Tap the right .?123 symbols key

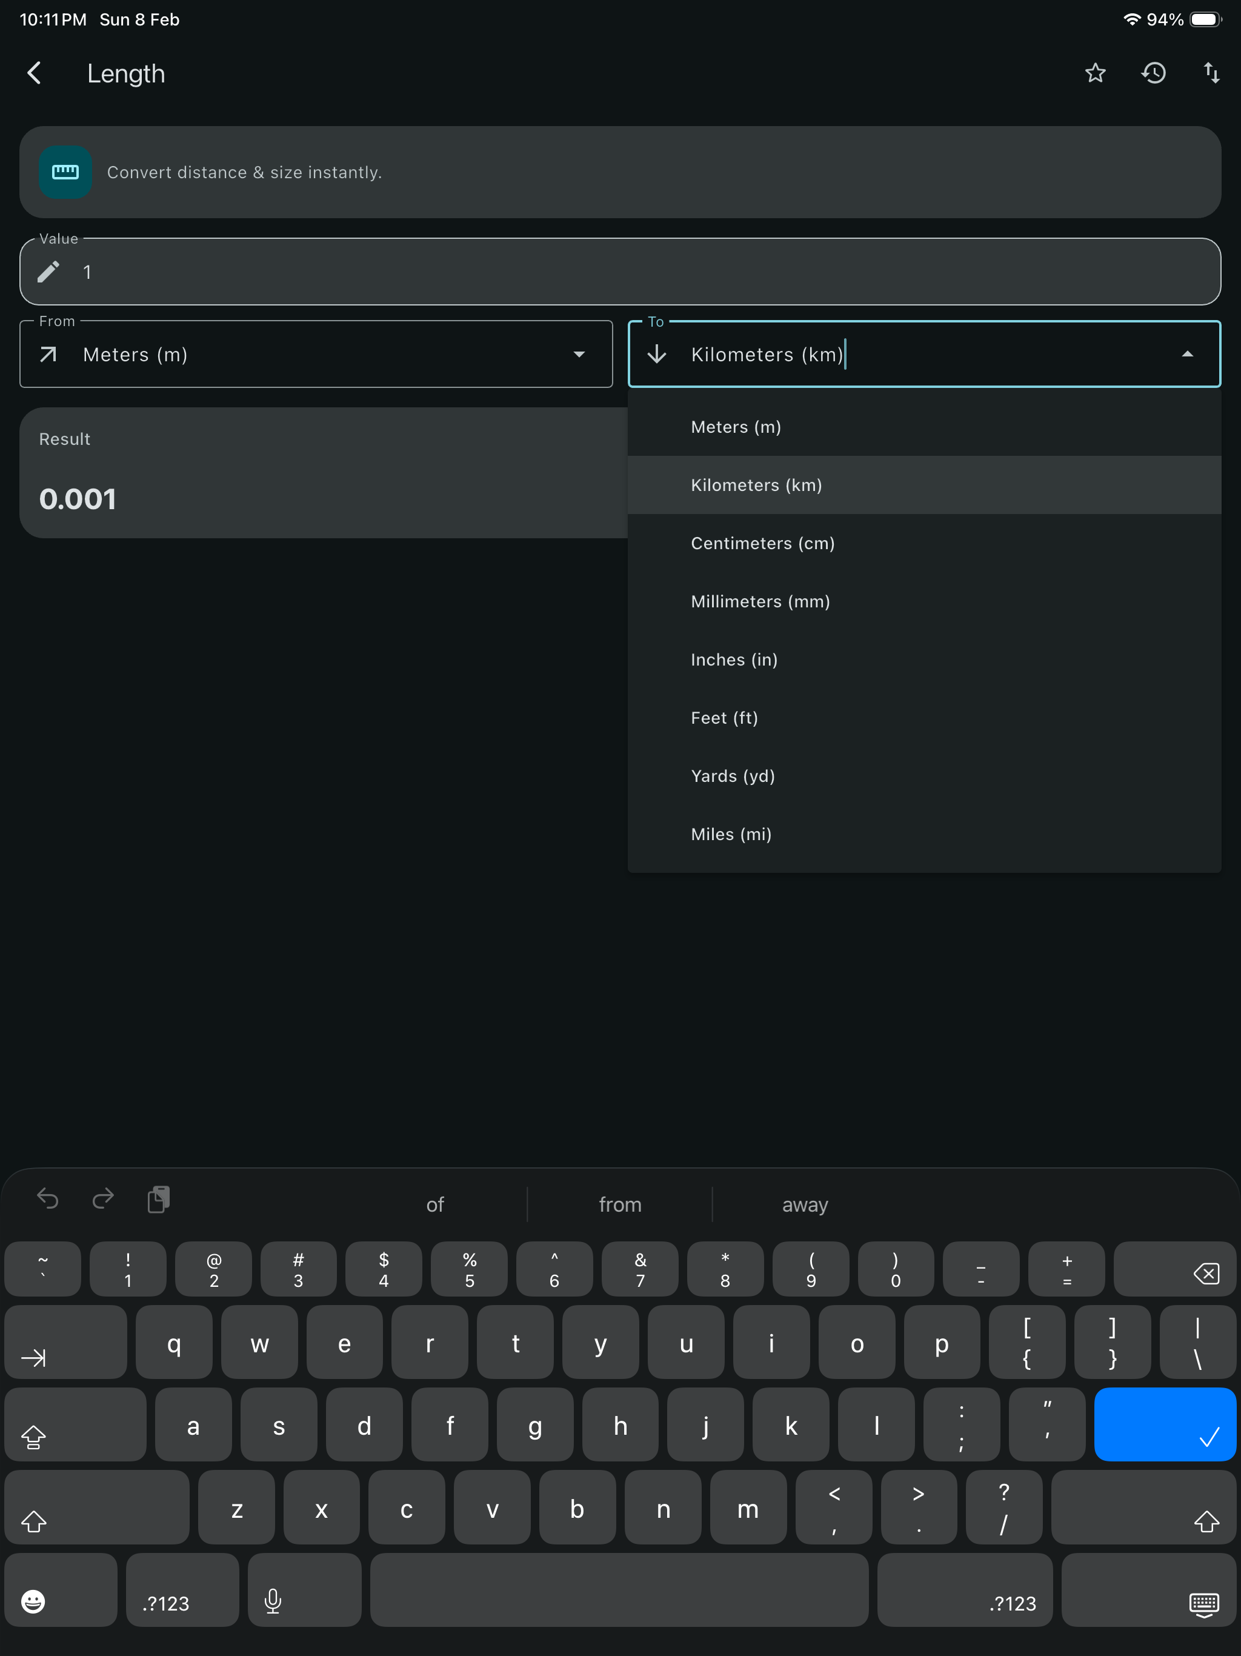965,1590
